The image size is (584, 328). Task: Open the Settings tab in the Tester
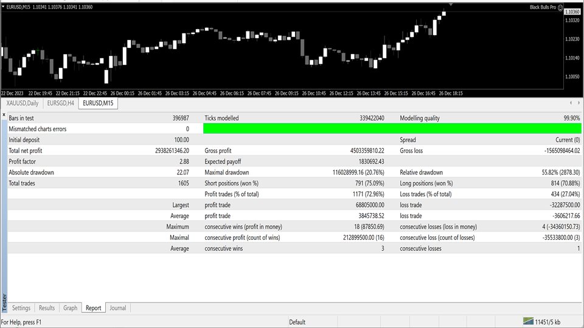tap(21, 308)
